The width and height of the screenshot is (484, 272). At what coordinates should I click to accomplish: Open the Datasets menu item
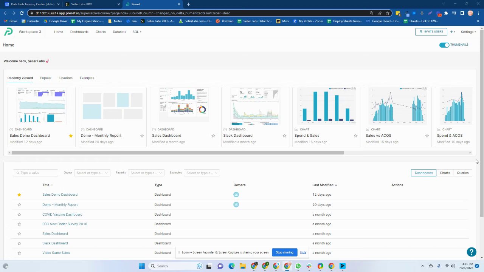tap(119, 32)
